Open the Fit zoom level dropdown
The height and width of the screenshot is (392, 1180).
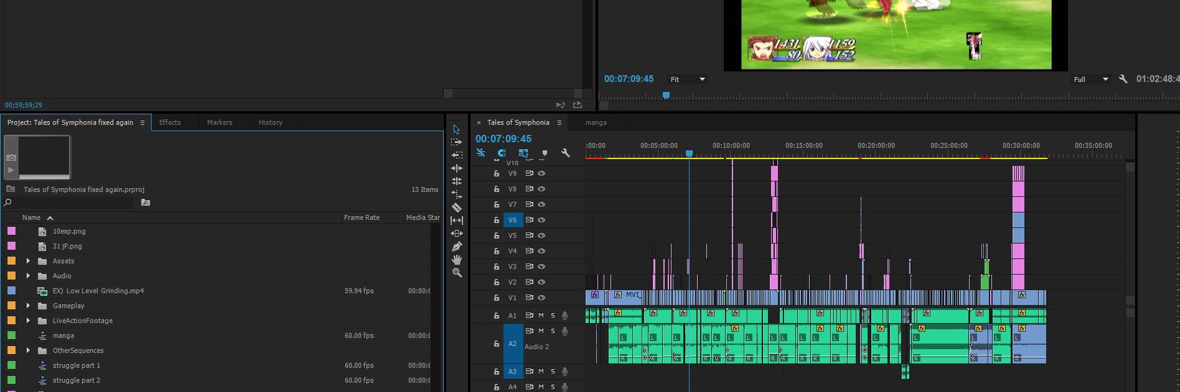coord(687,80)
